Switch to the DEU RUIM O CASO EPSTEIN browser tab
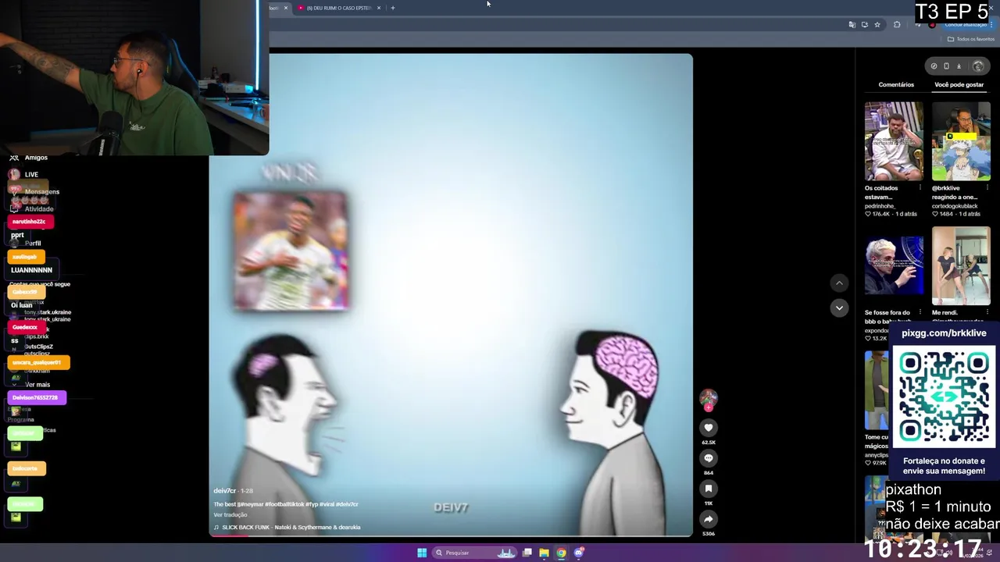The height and width of the screenshot is (562, 1000). (338, 8)
